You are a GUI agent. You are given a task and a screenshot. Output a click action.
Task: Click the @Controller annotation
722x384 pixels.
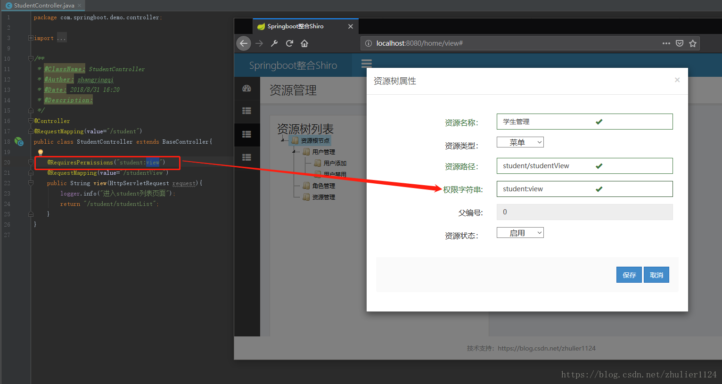(52, 121)
